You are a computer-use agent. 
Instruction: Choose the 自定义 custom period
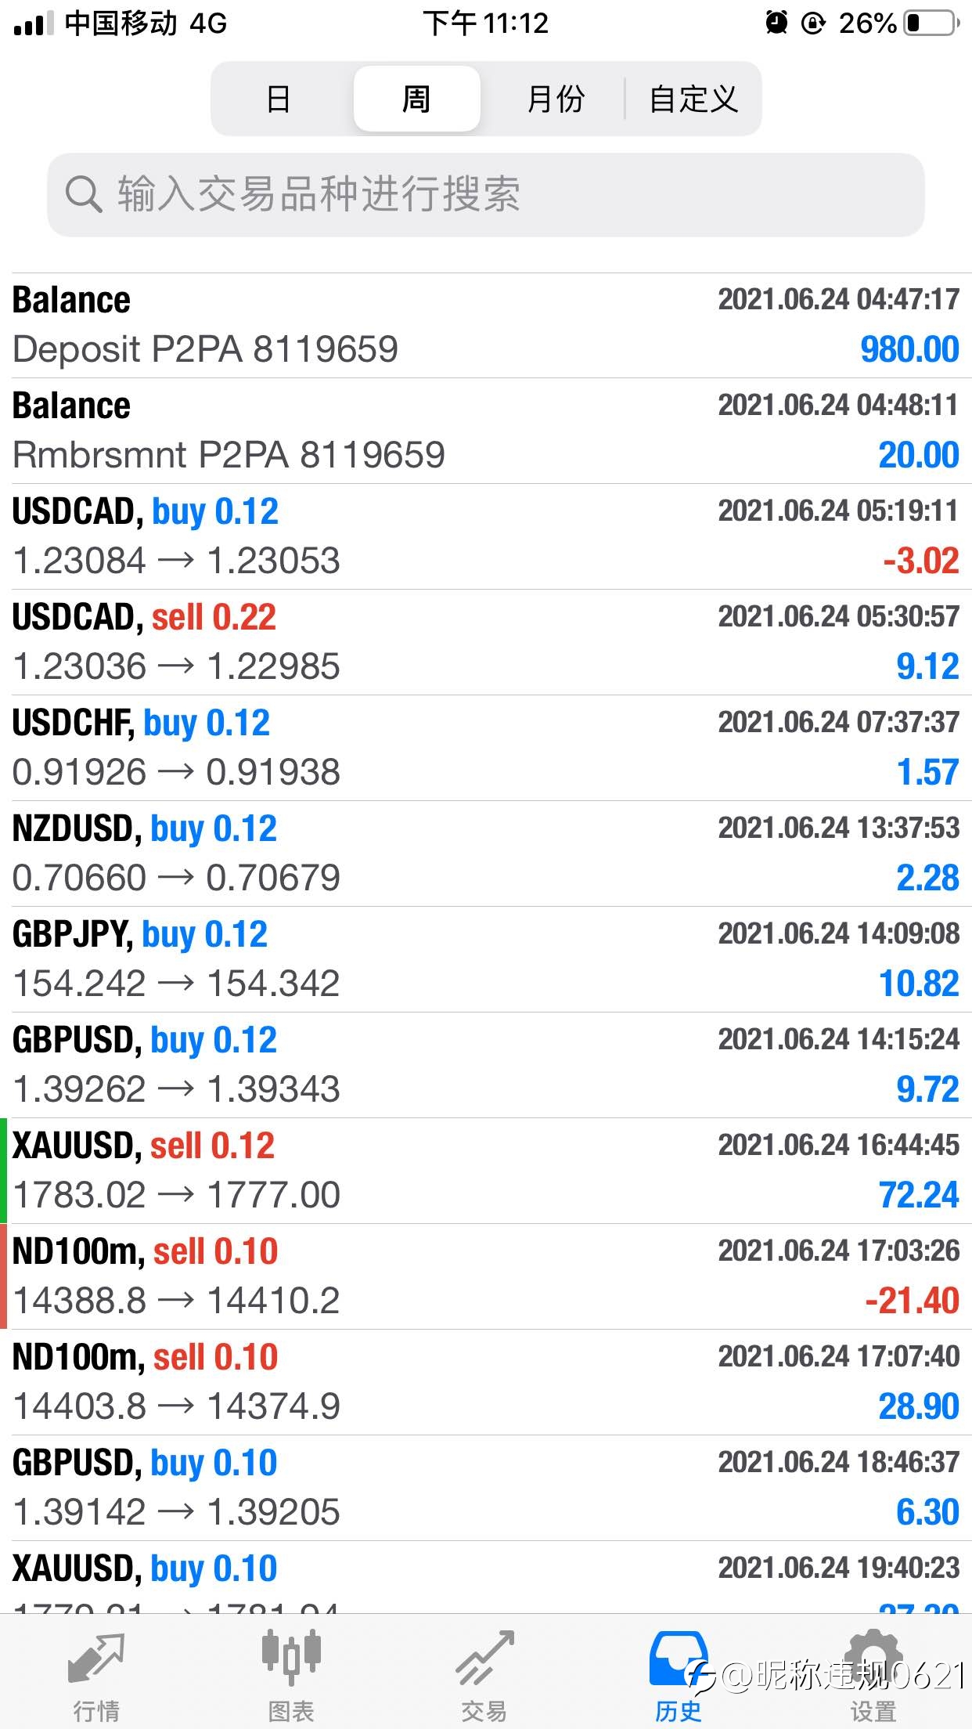(693, 99)
